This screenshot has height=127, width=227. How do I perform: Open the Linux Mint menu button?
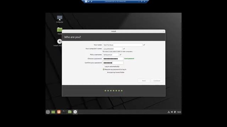click(48, 112)
